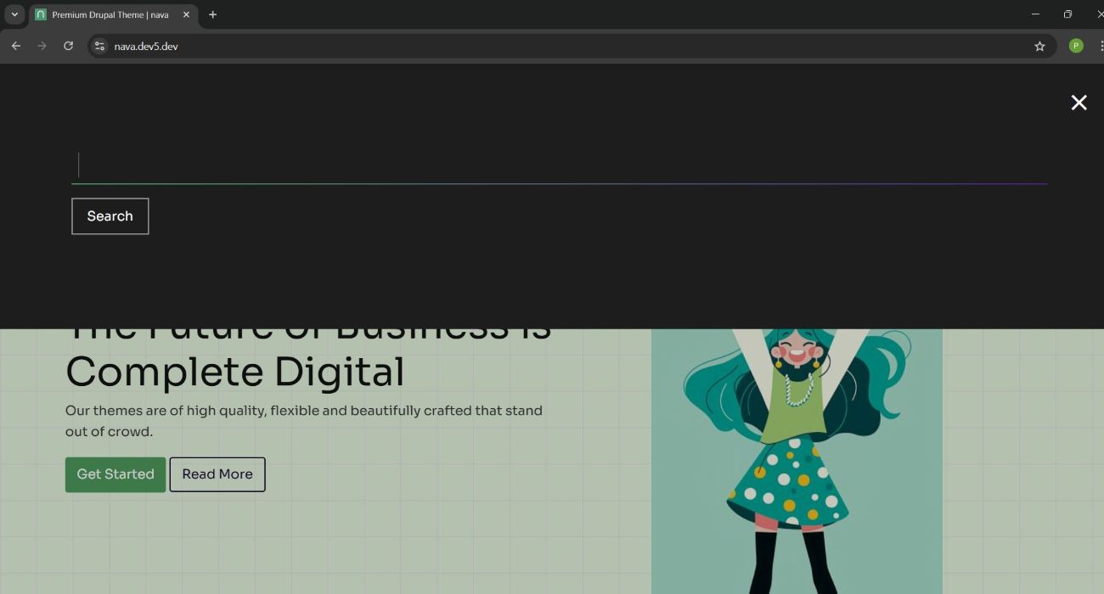Open a new browser tab
The width and height of the screenshot is (1104, 594).
click(212, 14)
